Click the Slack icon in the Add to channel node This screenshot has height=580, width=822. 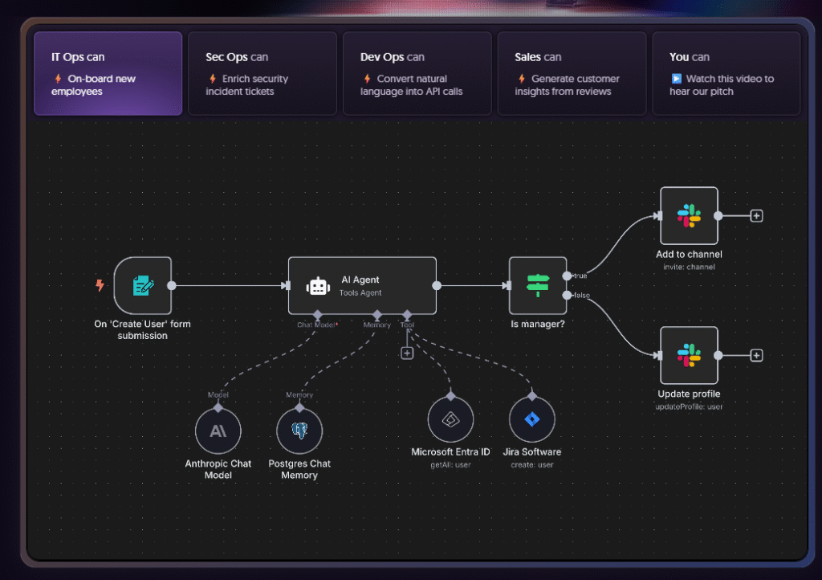(x=689, y=216)
